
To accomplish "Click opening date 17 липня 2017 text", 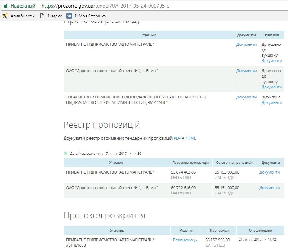I will pyautogui.click(x=115, y=154).
